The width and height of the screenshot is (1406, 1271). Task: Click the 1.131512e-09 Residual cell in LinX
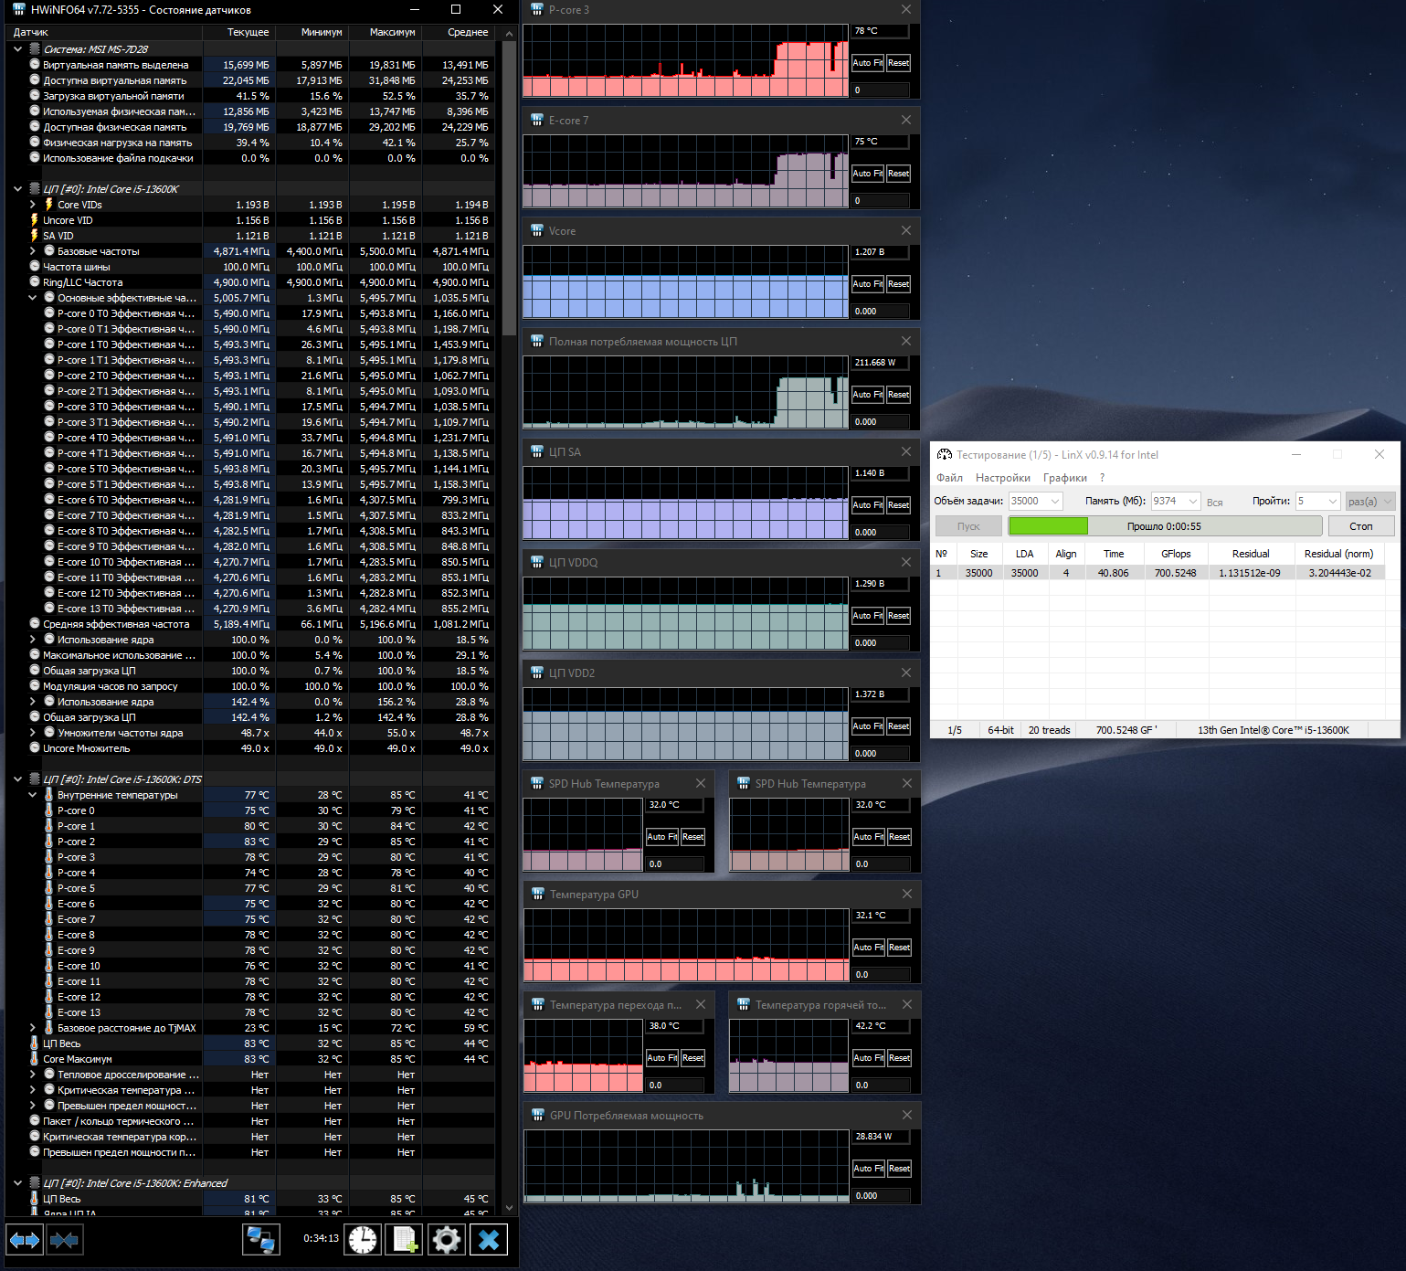1250,573
